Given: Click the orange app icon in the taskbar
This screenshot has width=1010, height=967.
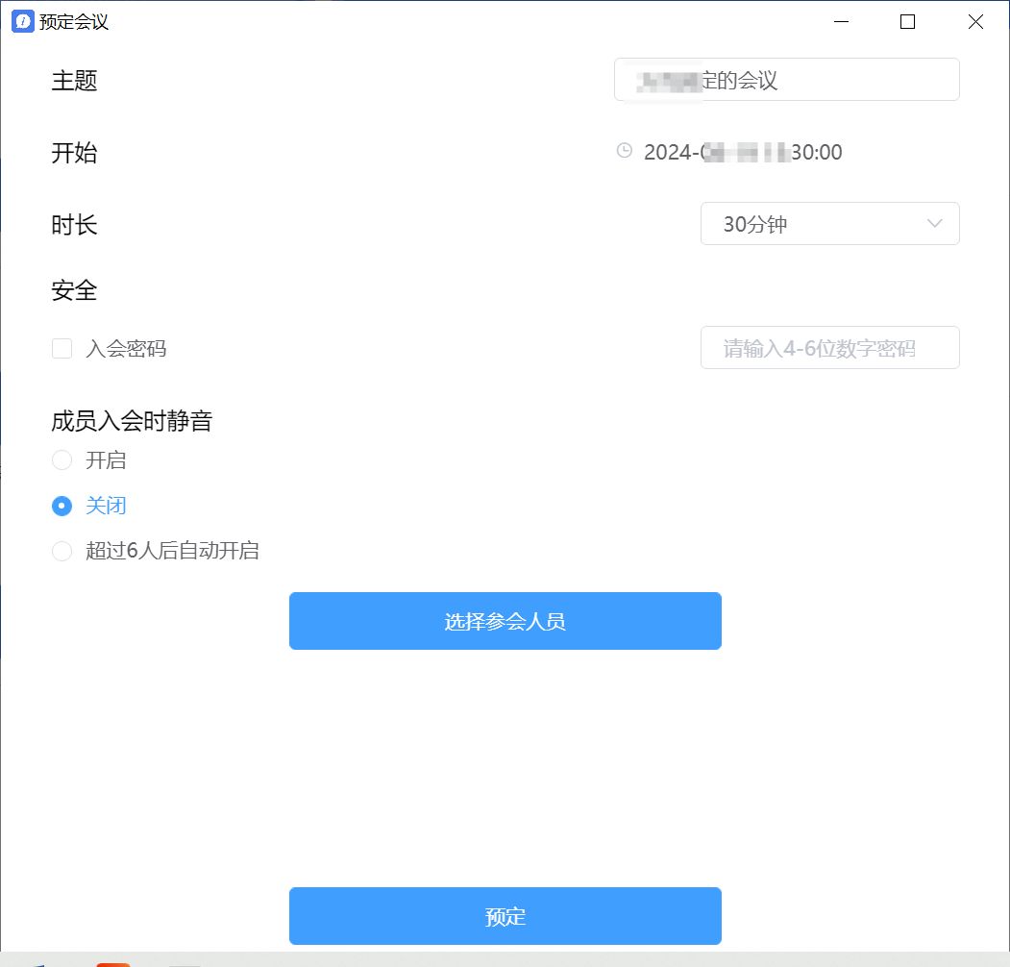Looking at the screenshot, I should pos(113,963).
